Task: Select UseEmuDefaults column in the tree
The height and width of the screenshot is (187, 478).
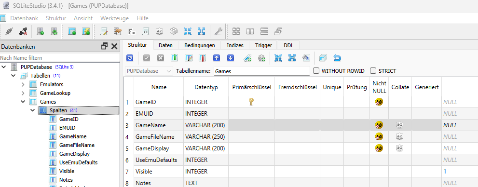Action: (x=78, y=162)
